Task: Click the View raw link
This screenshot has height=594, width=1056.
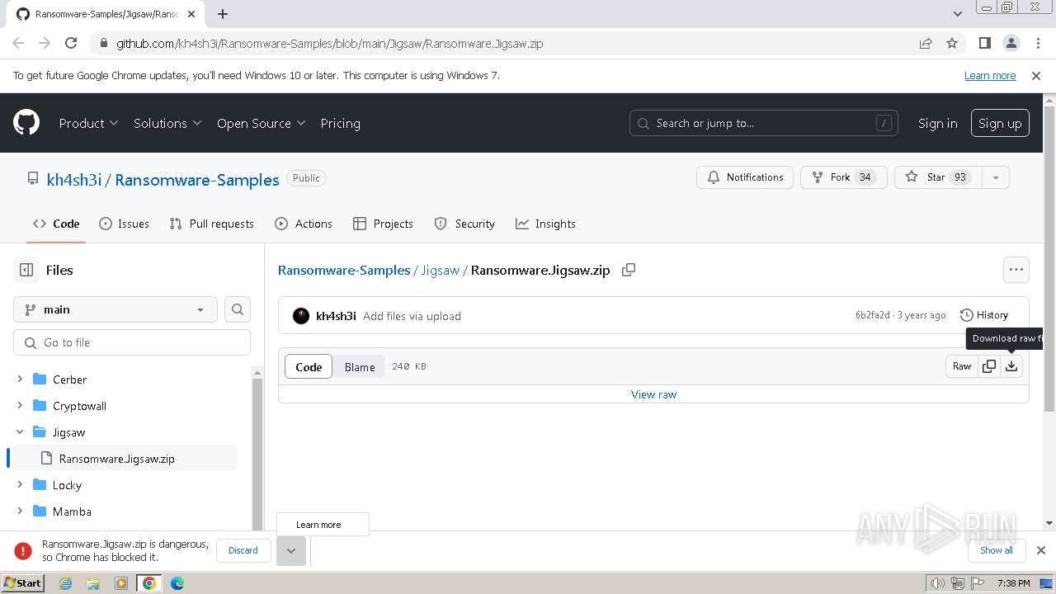Action: point(653,394)
